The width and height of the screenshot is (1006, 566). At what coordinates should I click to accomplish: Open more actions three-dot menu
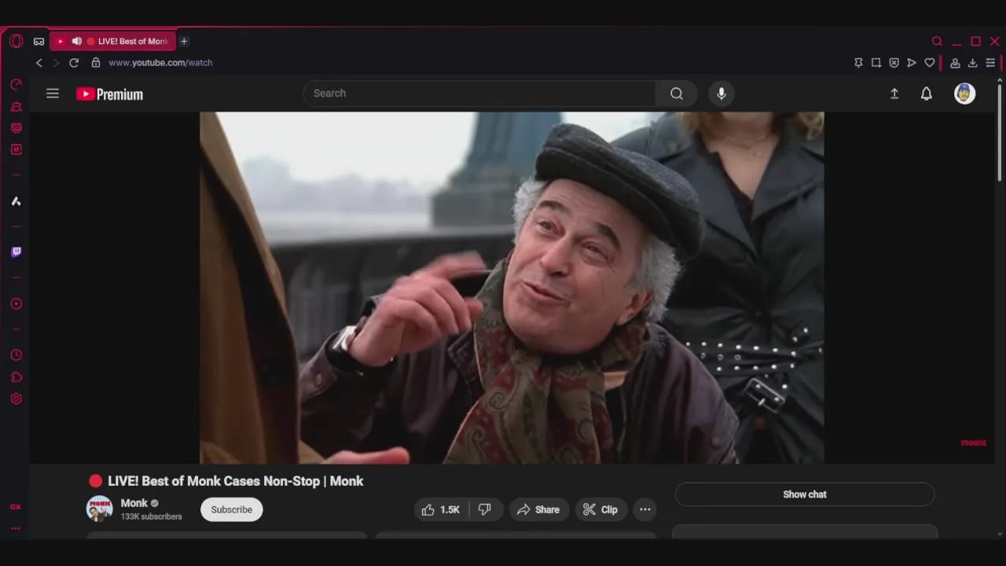pos(645,509)
